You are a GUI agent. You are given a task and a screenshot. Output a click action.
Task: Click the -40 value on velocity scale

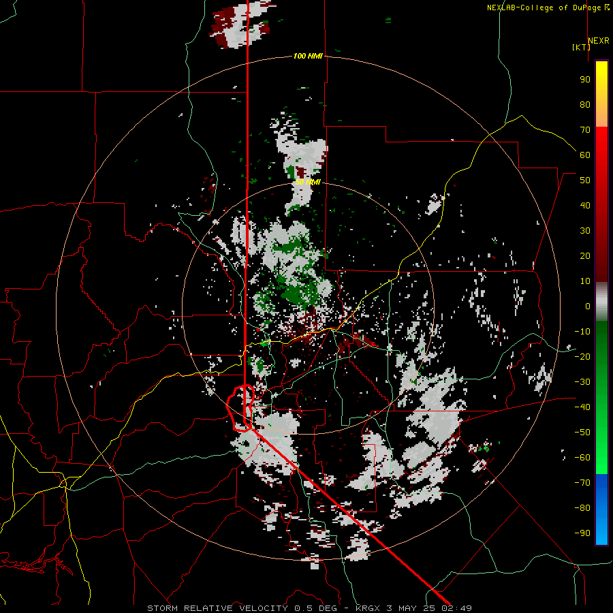582,407
